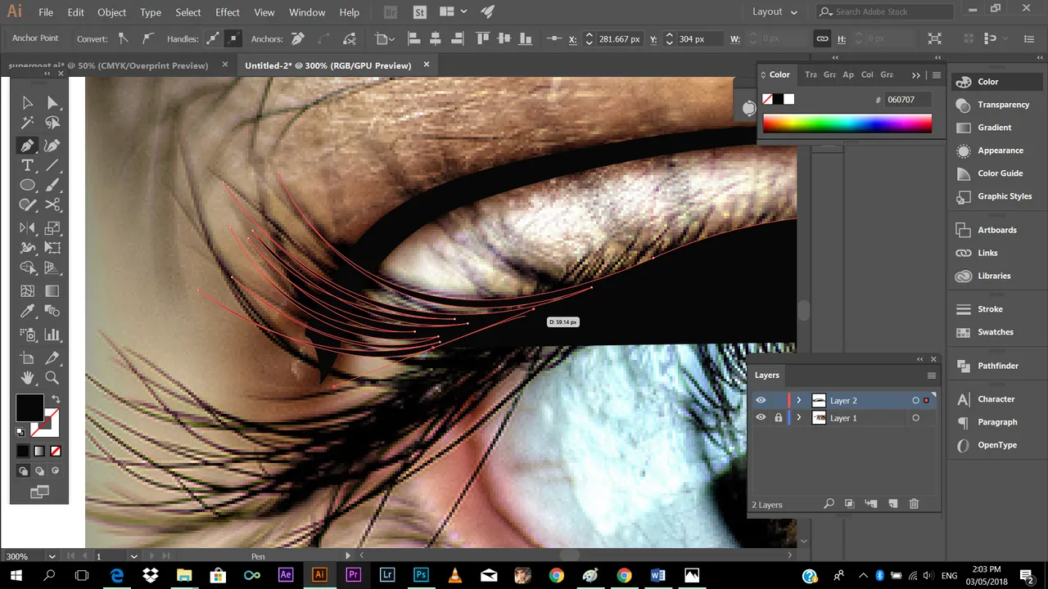The image size is (1048, 589).
Task: Convert anchor point to smooth
Action: pyautogui.click(x=147, y=38)
